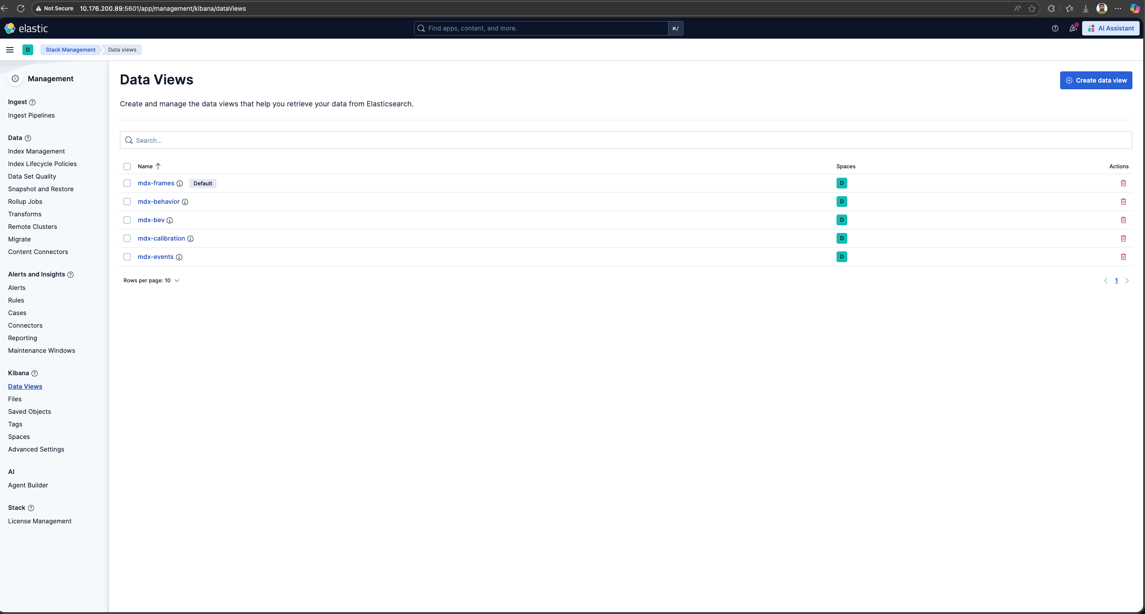Click the info icon next to mdx-calibration
This screenshot has height=614, width=1145.
(x=190, y=239)
